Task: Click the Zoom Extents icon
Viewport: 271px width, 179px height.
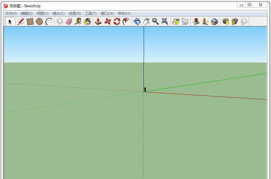Action: (x=165, y=22)
